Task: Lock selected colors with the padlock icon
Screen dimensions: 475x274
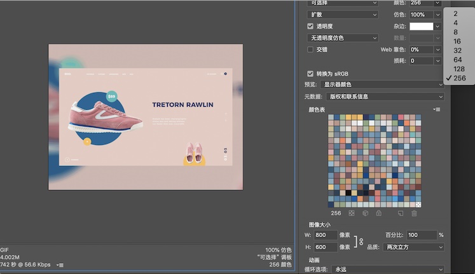Action: tap(379, 213)
